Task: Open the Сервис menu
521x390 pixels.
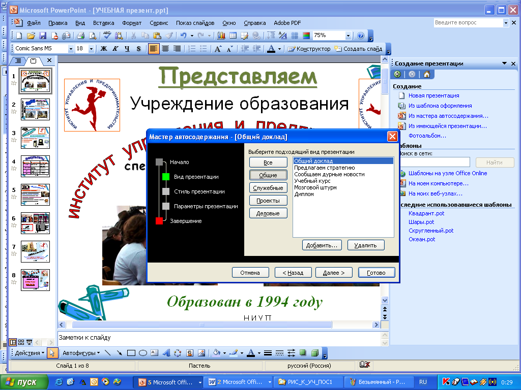Action: [x=159, y=23]
